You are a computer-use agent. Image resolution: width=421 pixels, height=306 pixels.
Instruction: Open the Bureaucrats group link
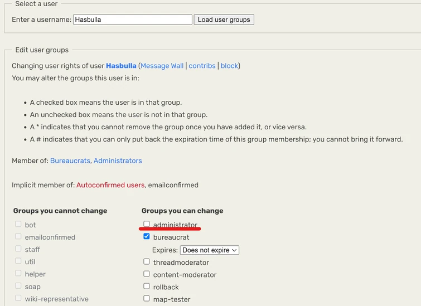(70, 161)
